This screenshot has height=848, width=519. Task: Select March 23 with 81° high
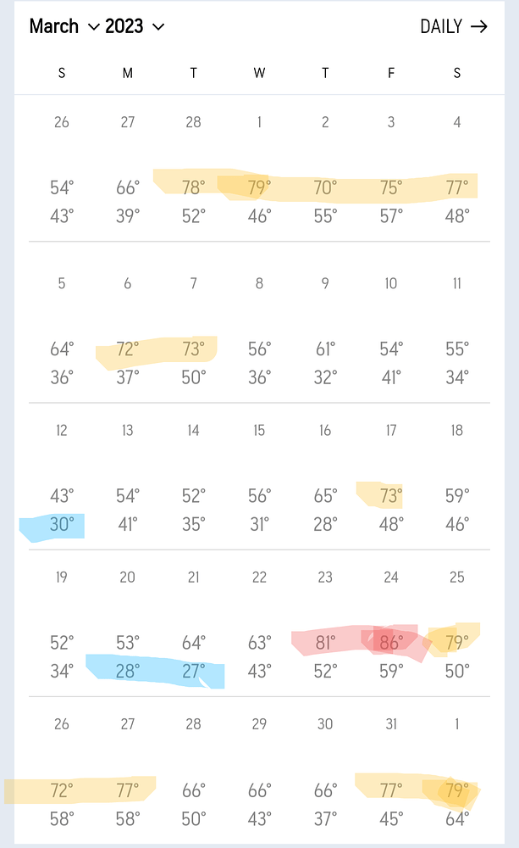pos(325,626)
